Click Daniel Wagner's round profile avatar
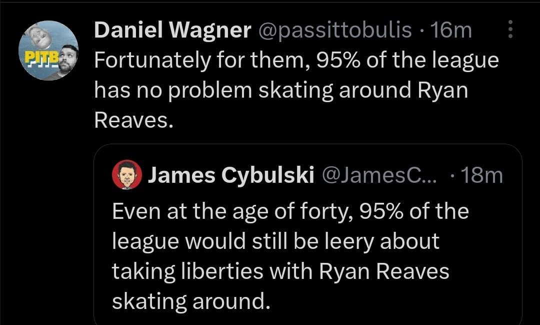540x325 pixels. [48, 51]
